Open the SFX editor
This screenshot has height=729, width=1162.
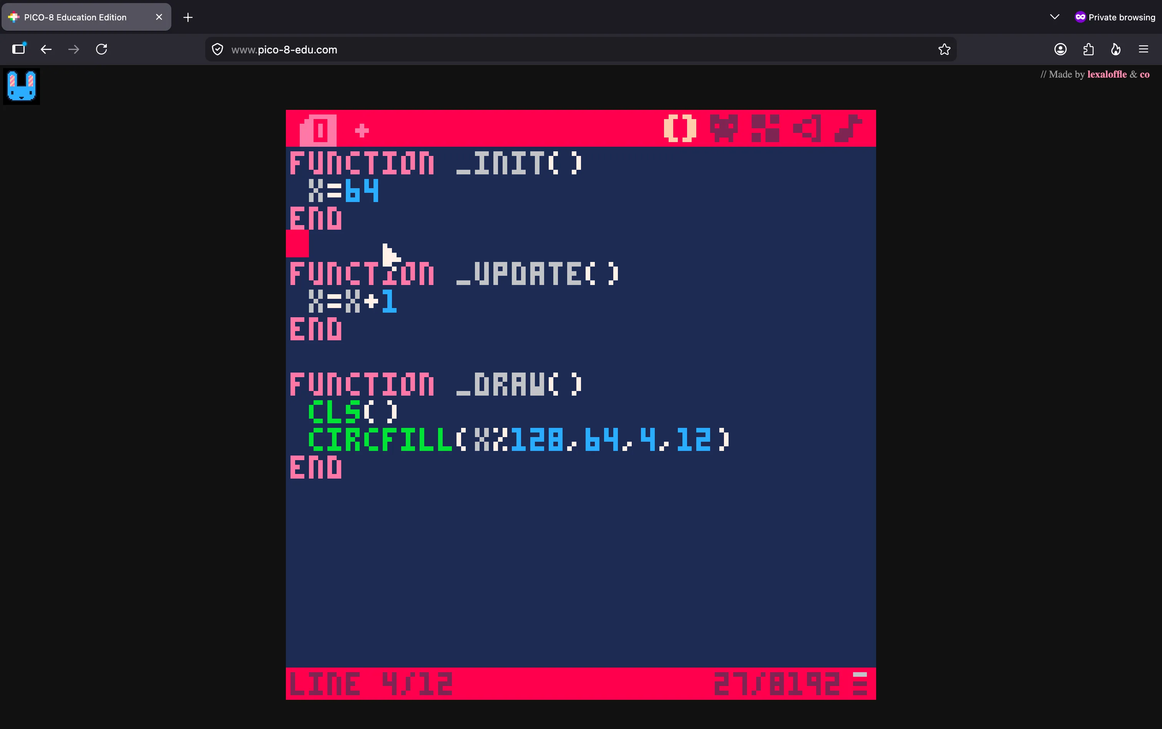[x=807, y=128]
